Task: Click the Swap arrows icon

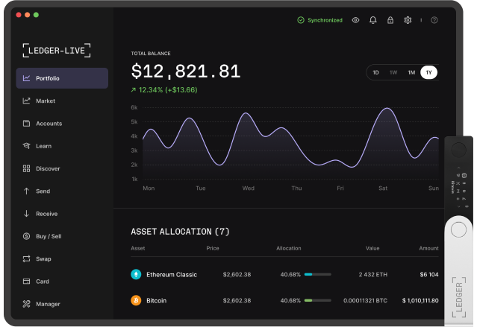Action: pyautogui.click(x=26, y=259)
